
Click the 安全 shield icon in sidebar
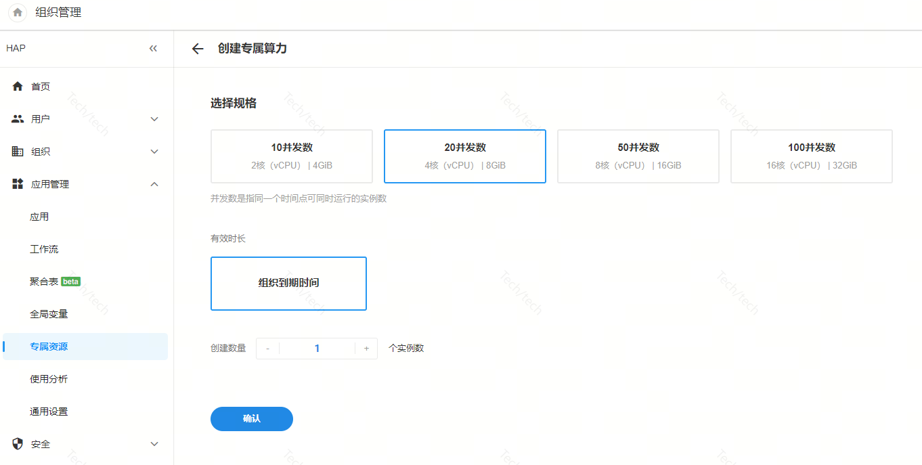(18, 444)
